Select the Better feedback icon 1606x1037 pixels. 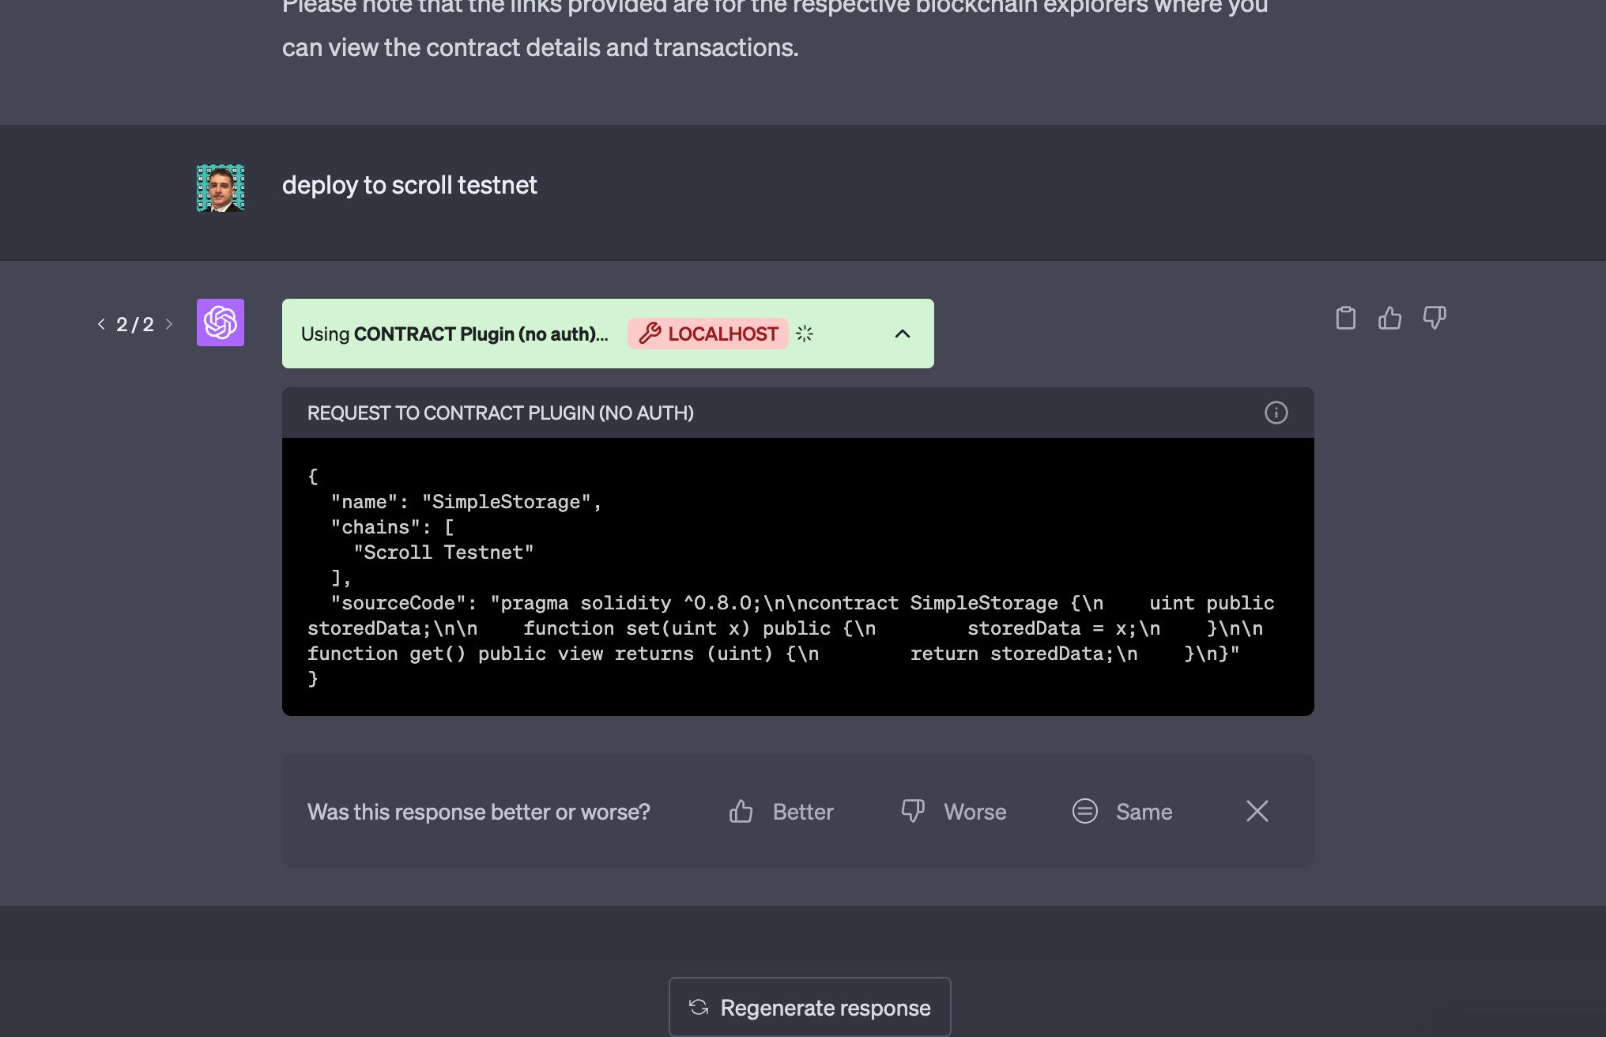point(741,811)
